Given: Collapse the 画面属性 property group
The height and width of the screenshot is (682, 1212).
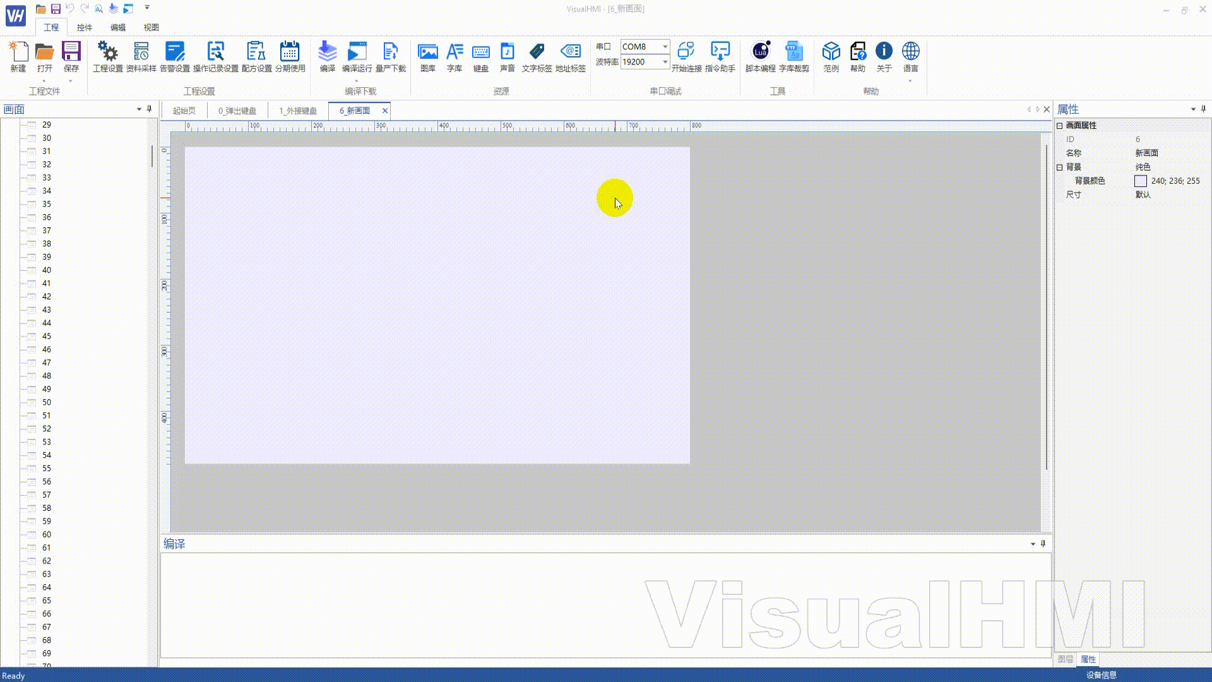Looking at the screenshot, I should tap(1060, 126).
